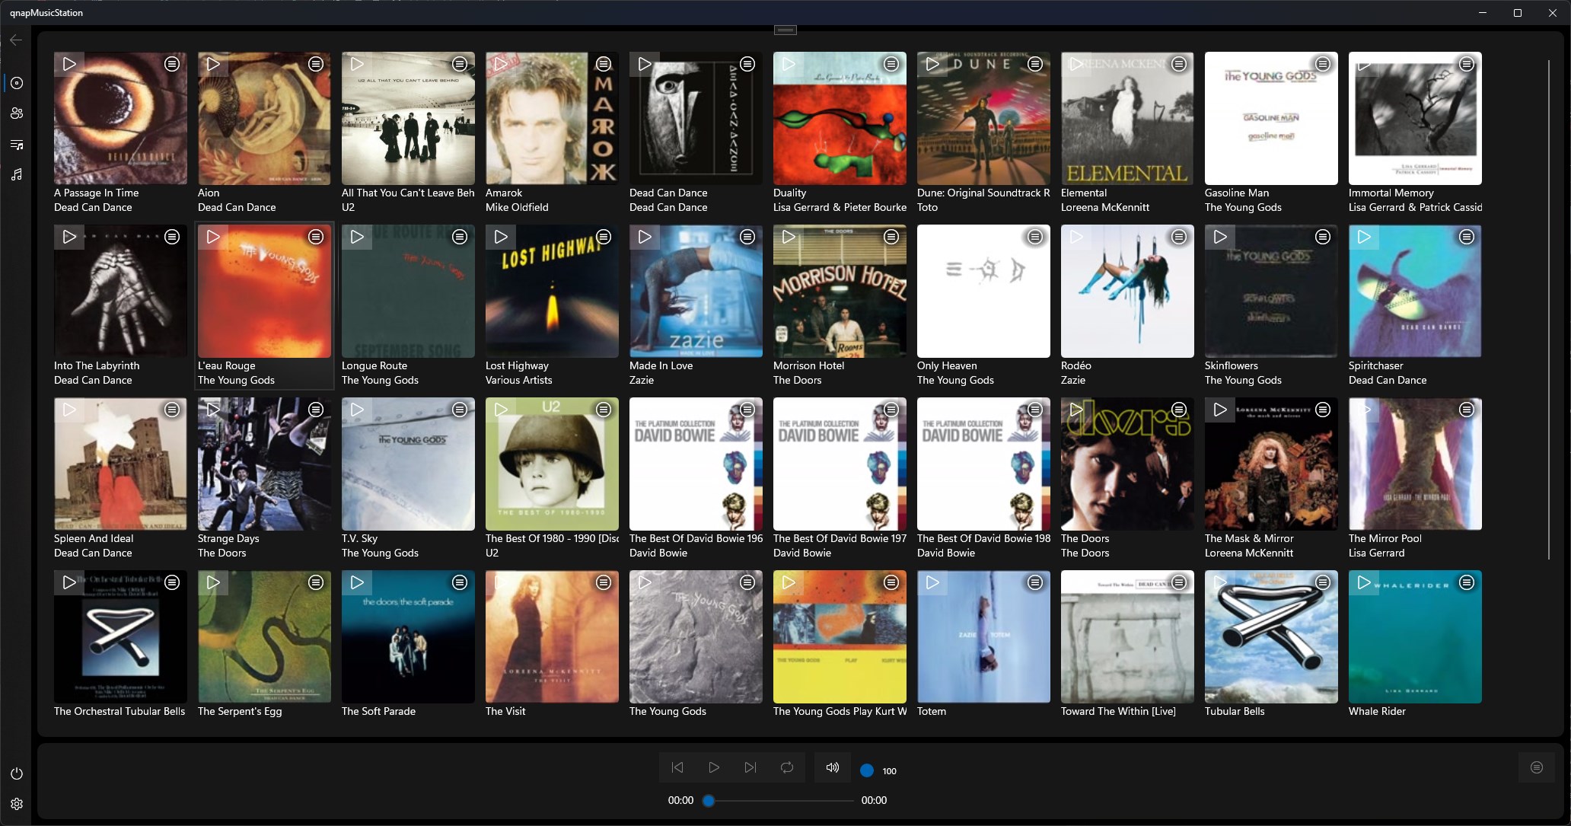This screenshot has width=1571, height=826.
Task: Click the power icon in sidebar
Action: coord(17,773)
